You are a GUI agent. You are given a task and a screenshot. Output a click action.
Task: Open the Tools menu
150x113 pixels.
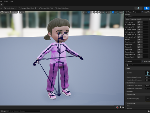tap(6, 1)
